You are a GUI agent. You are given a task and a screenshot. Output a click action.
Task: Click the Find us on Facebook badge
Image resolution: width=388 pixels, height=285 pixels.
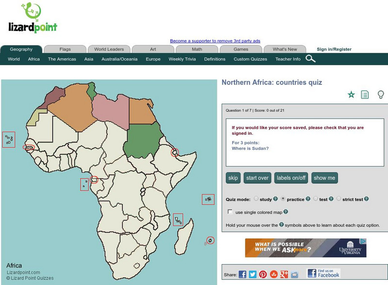click(x=323, y=273)
